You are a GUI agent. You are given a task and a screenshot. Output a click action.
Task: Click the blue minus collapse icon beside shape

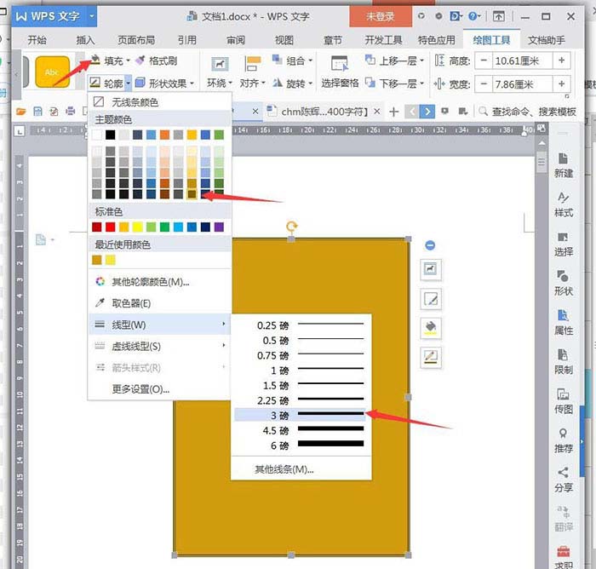tap(430, 245)
